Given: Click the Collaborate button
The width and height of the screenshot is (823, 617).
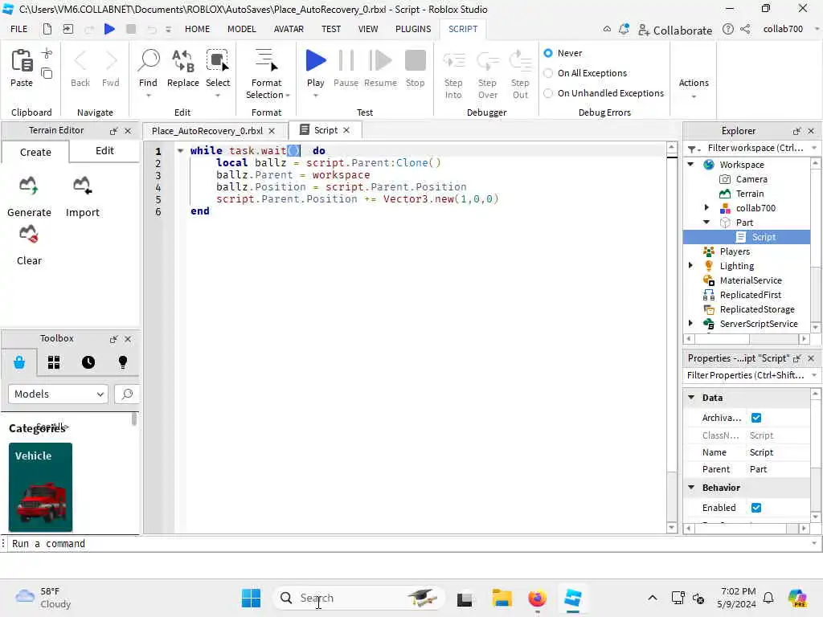Looking at the screenshot, I should coord(675,30).
